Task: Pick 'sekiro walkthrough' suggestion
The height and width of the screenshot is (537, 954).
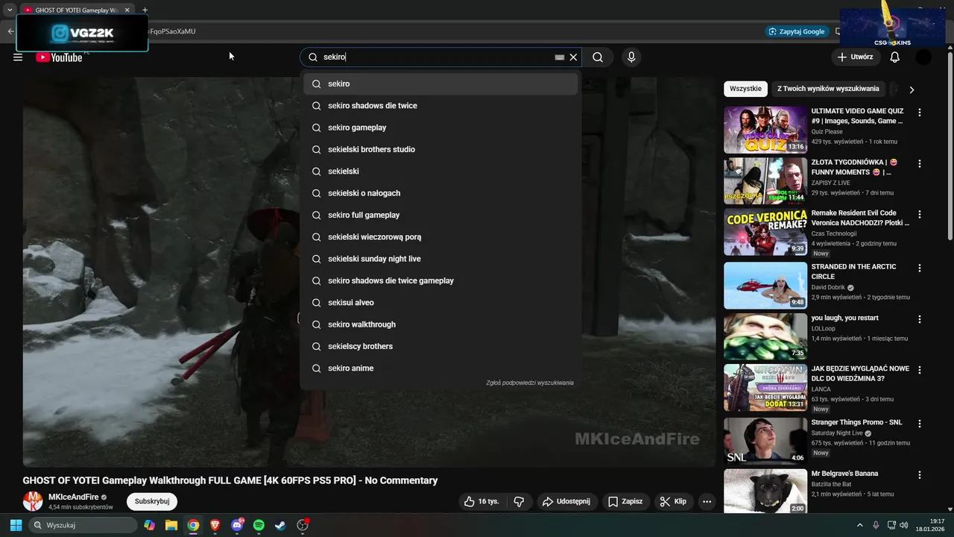Action: [440, 324]
